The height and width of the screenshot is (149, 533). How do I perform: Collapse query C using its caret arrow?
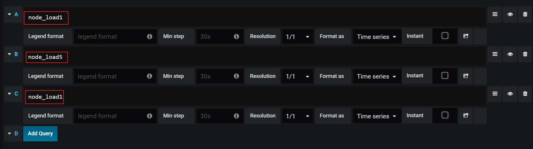tap(10, 94)
